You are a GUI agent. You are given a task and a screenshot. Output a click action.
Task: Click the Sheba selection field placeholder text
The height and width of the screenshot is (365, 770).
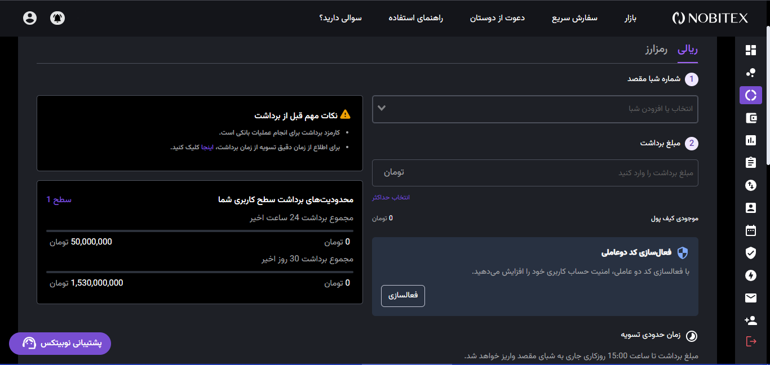coord(661,108)
